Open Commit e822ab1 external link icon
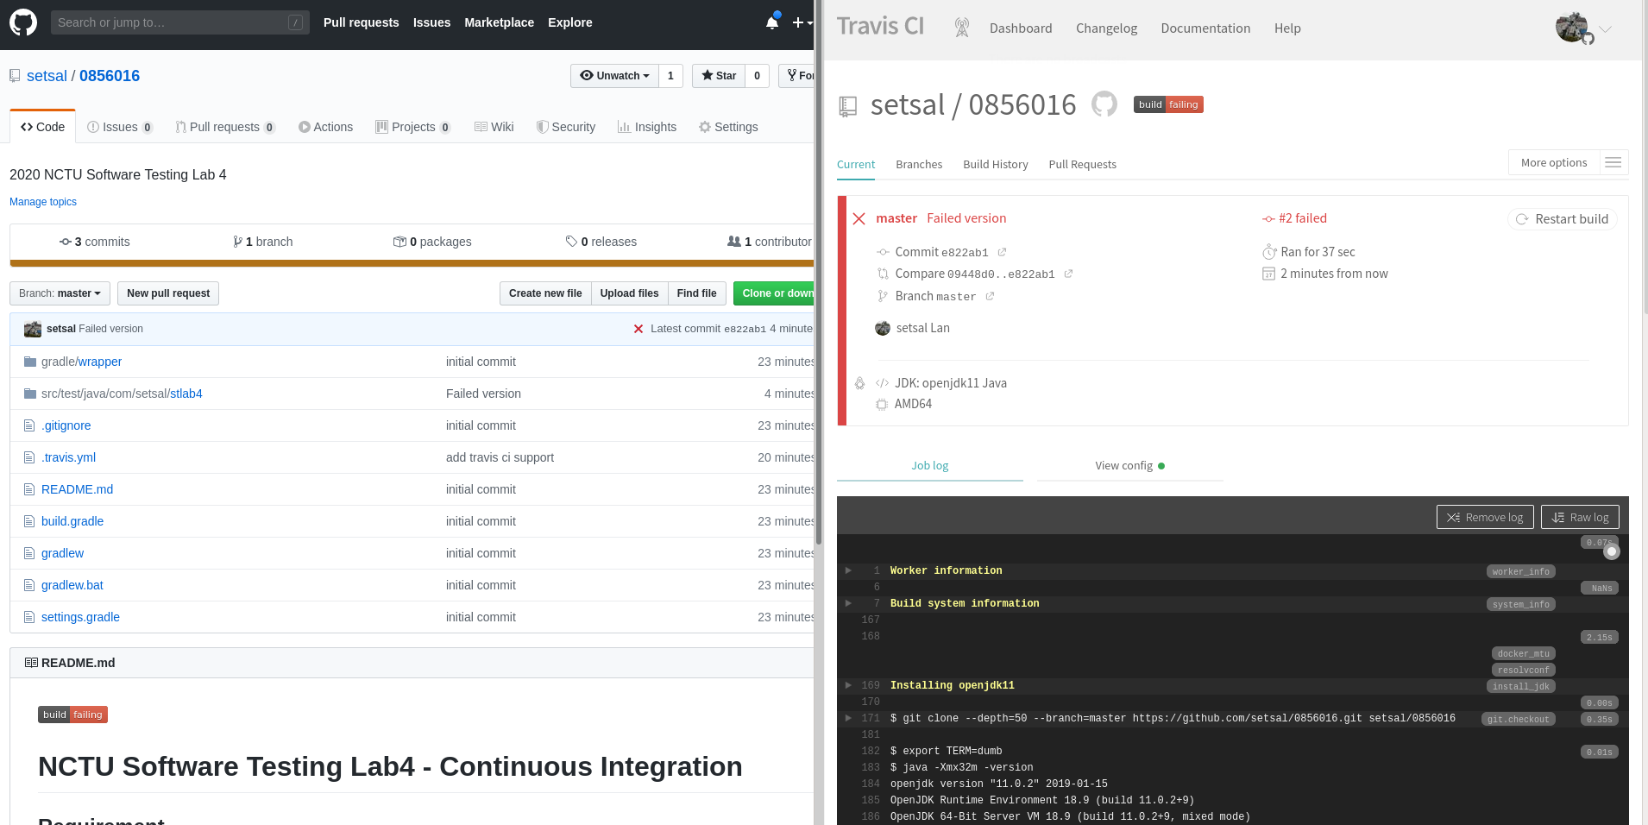Viewport: 1648px width, 825px height. coord(1002,252)
